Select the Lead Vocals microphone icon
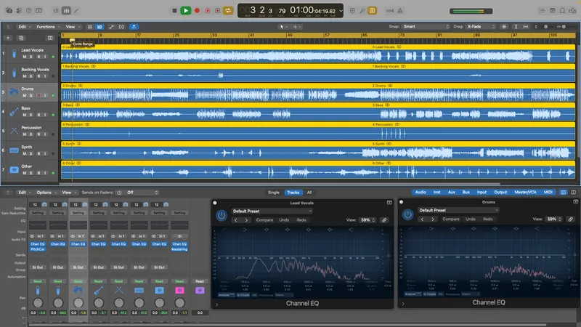Screen dimensions: 581x327 coord(13,54)
